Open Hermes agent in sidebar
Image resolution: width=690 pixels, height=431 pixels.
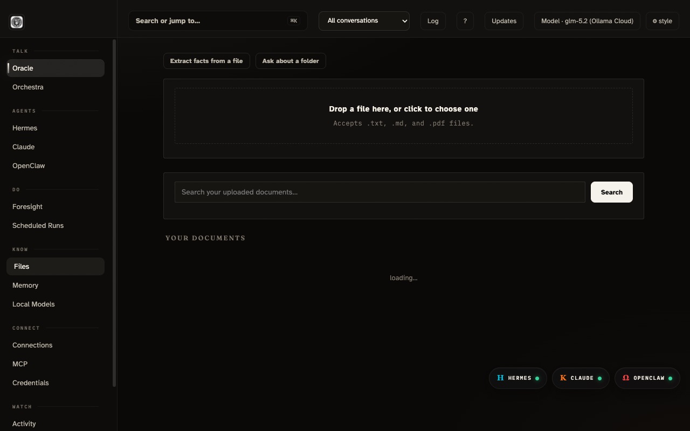56,128
